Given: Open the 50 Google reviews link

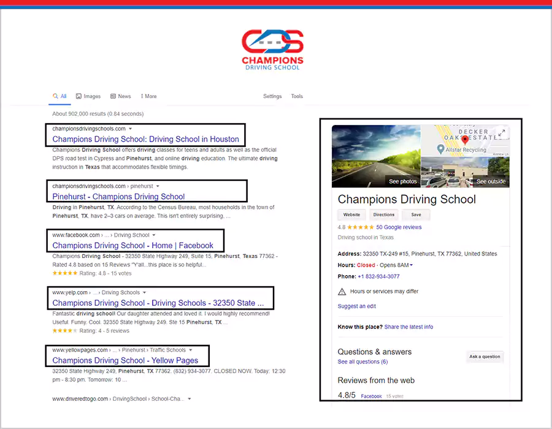Looking at the screenshot, I should [x=399, y=227].
